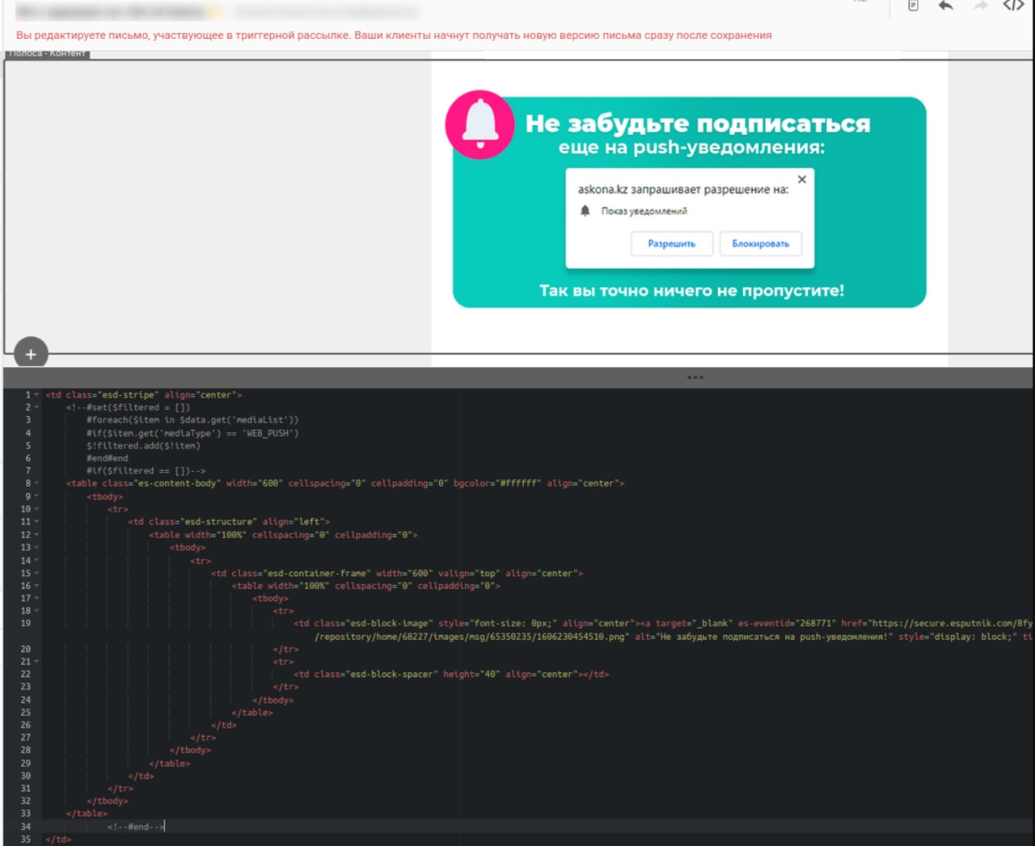Add a new stripe with plus button
Viewport: 1035px width, 846px height.
point(31,354)
